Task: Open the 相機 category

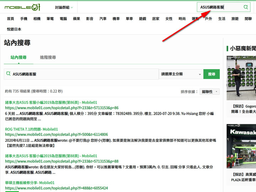Action: (37, 19)
